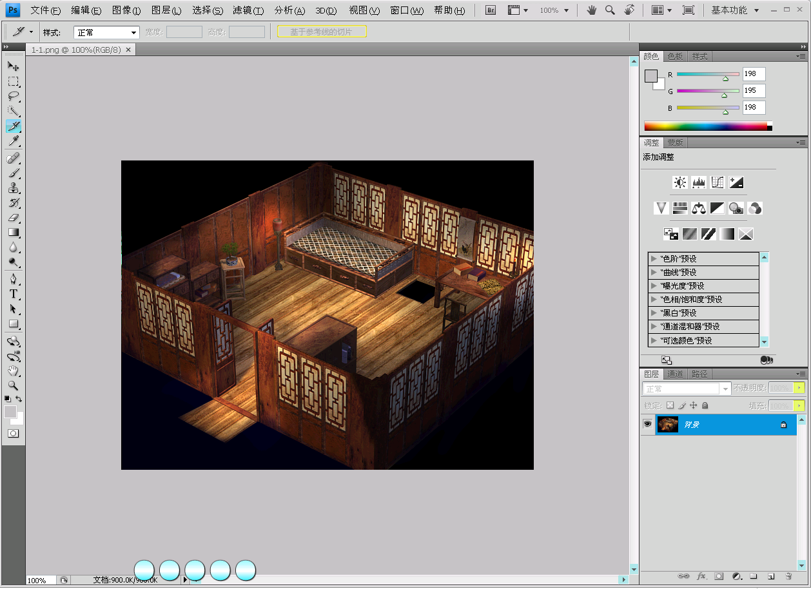
Task: Toggle lock all (padlock) beside 锁定
Action: 705,405
